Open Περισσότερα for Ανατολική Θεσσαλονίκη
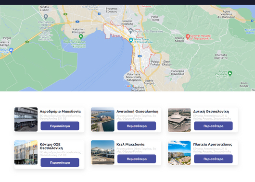 click(137, 126)
